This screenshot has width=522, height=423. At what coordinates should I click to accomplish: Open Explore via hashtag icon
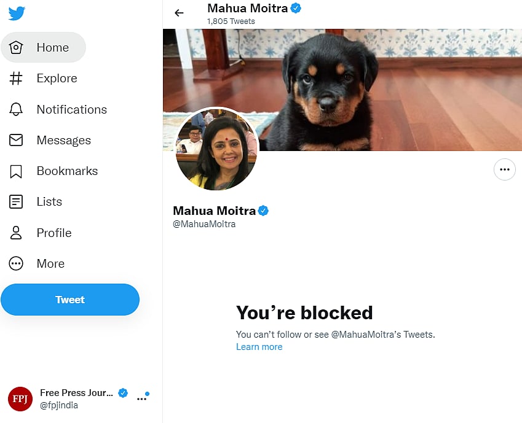click(x=16, y=79)
